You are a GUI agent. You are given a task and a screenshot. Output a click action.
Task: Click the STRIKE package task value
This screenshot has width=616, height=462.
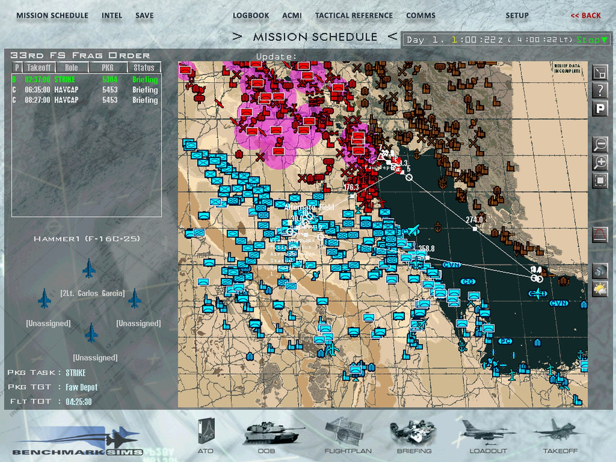(76, 372)
